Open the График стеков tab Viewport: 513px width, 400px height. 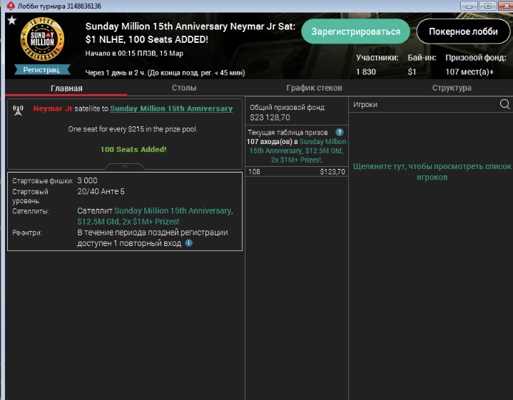tap(314, 88)
